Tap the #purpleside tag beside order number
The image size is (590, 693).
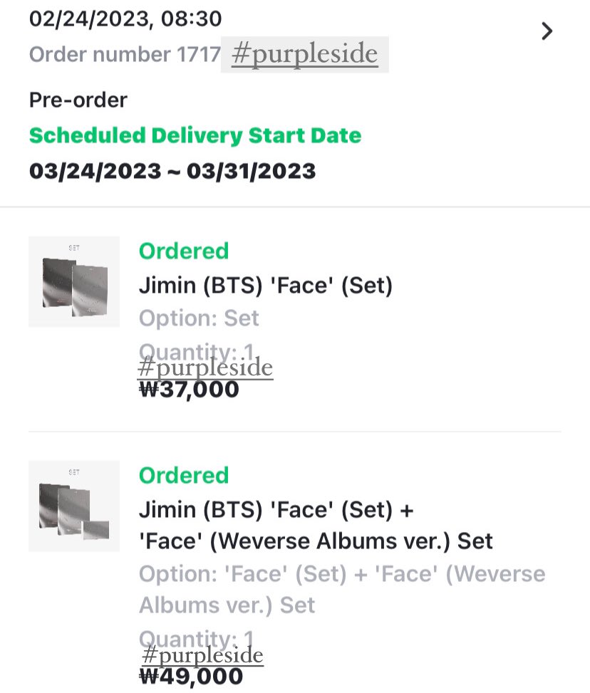[x=305, y=54]
